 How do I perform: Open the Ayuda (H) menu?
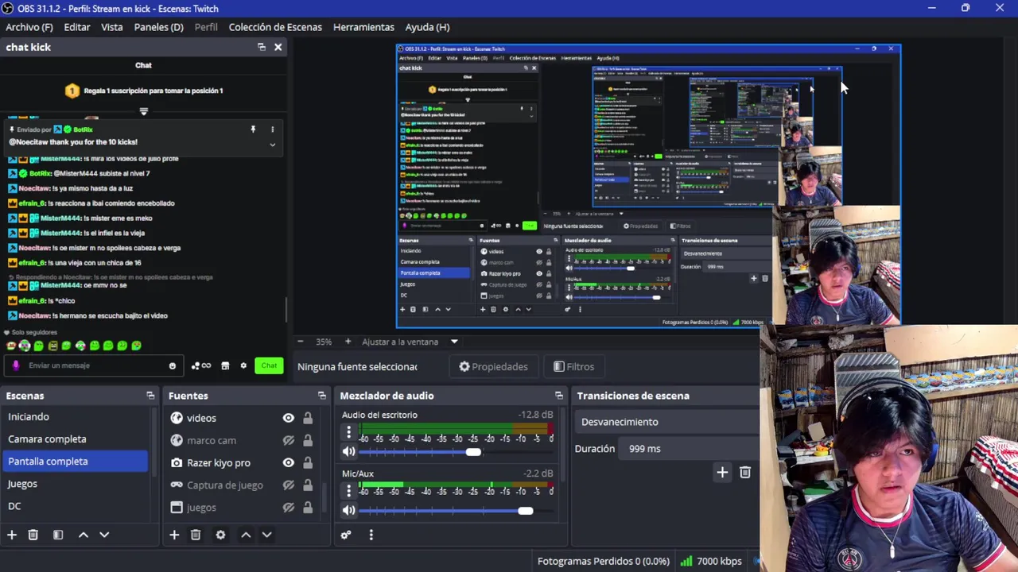[x=427, y=27]
